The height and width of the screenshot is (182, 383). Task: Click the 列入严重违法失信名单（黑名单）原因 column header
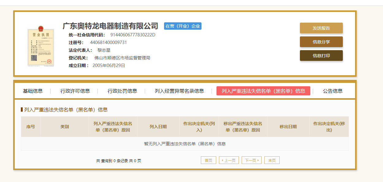113,127
